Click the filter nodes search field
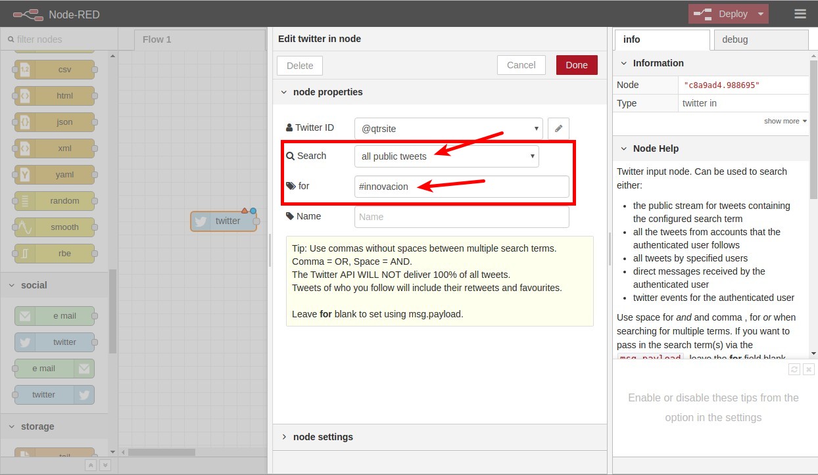Viewport: 818px width, 475px height. point(59,39)
